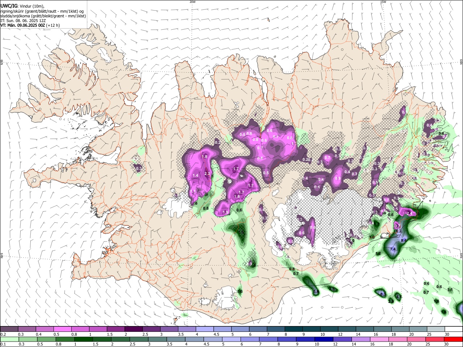Select the lavender snow swatch between 4 and 4.5
463x347 pixels.
click(x=204, y=329)
